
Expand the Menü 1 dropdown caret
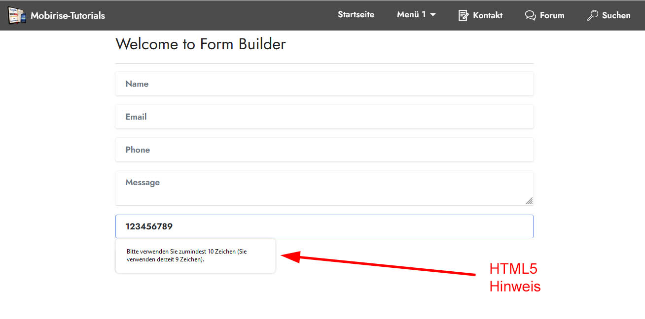pos(433,15)
